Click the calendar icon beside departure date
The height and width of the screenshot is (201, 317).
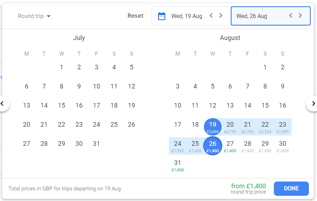(x=162, y=16)
